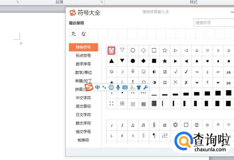Select the 日文字符 category
The width and height of the screenshot is (234, 160).
point(83,115)
